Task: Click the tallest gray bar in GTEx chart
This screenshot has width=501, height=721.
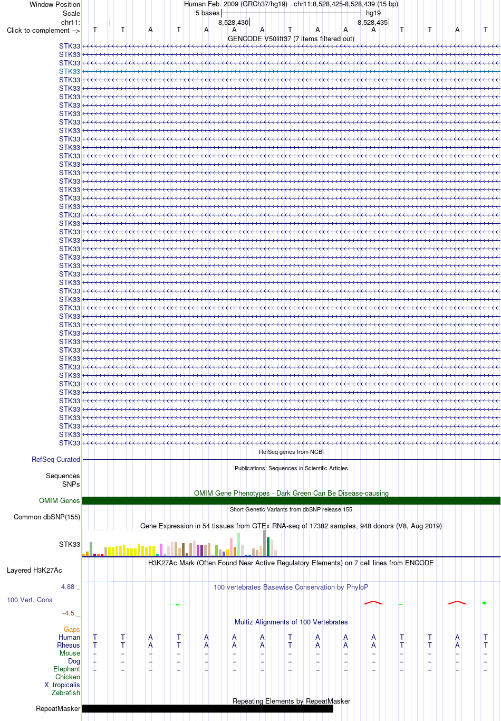Action: click(x=265, y=543)
